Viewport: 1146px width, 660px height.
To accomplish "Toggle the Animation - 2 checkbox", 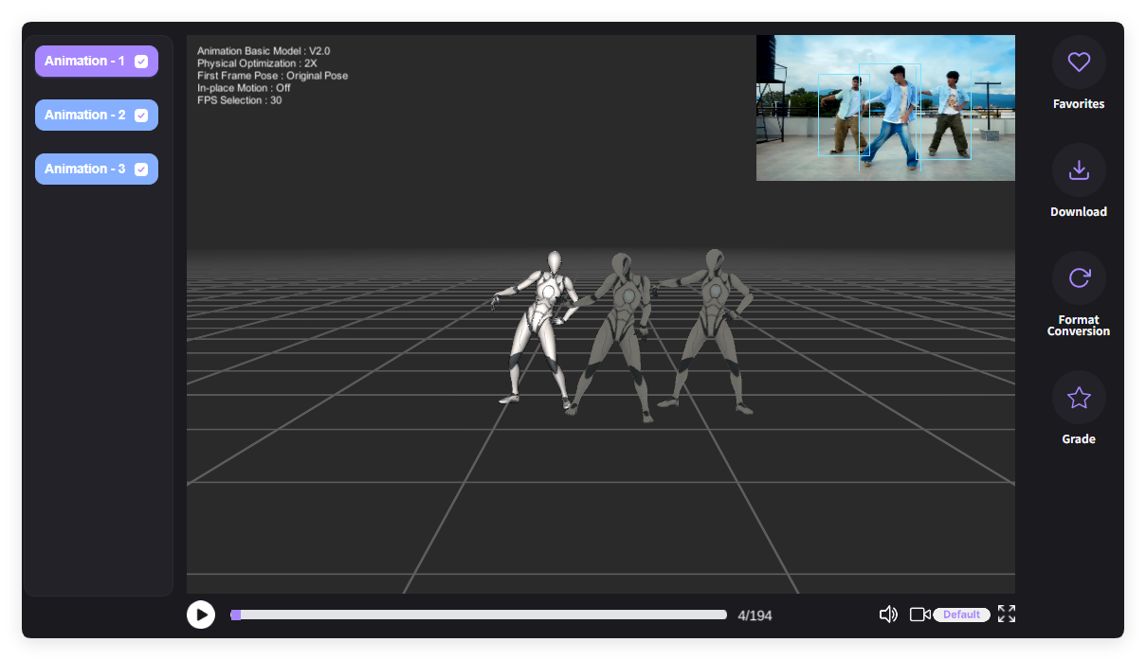I will pos(141,116).
